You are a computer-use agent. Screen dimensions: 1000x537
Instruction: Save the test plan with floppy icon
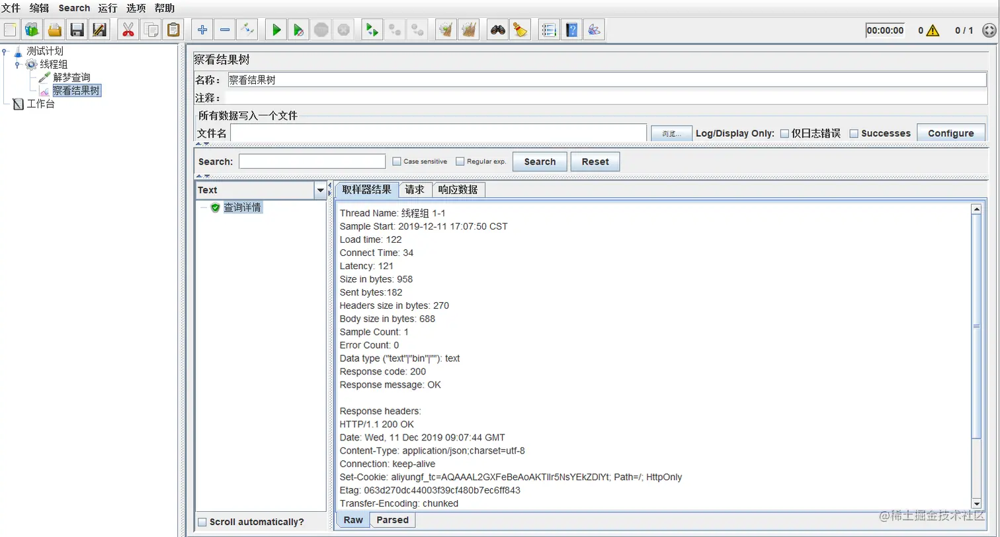[x=77, y=30]
